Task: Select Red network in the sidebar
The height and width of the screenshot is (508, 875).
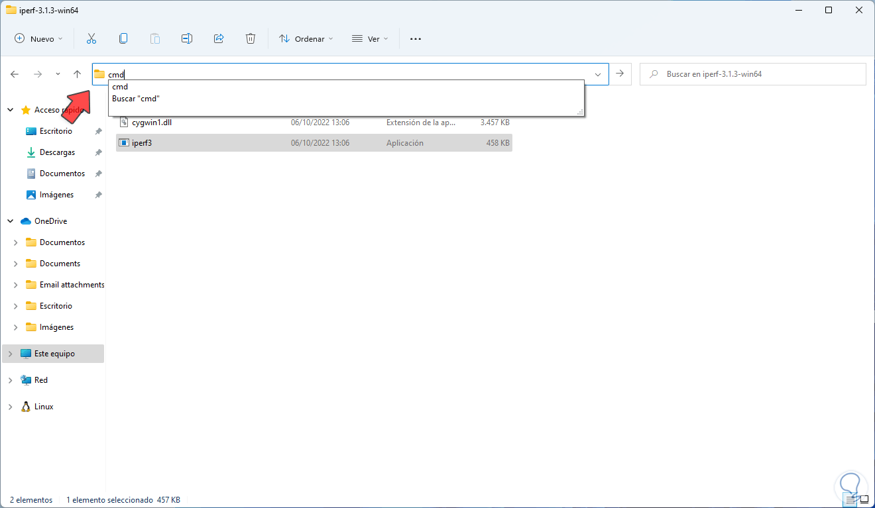Action: tap(40, 380)
